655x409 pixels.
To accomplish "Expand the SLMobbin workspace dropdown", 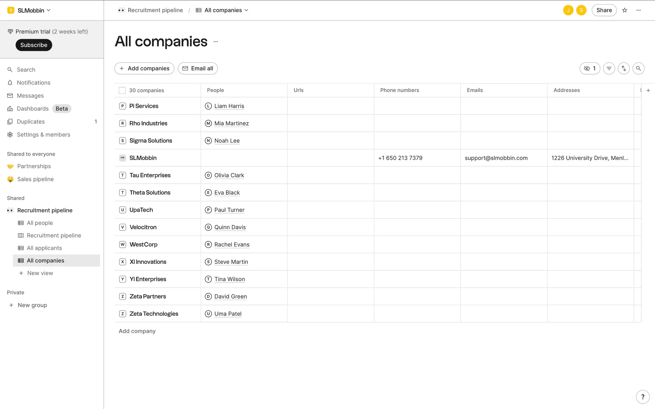I will tap(30, 10).
